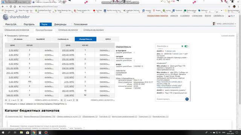
Task: Jump to last page of sell orders
Action: click(x=21, y=100)
